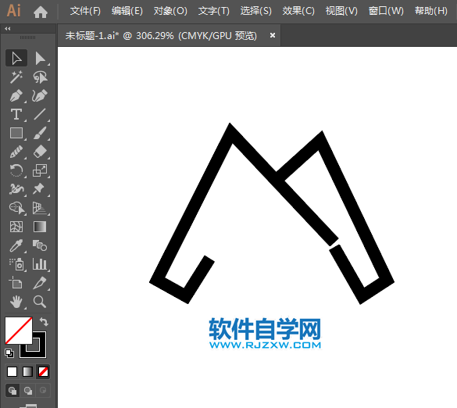457x408 pixels.
Task: Select the Artboard tool
Action: tap(16, 283)
